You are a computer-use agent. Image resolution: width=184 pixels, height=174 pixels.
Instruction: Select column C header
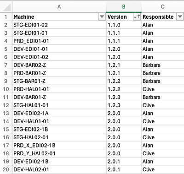tap(163, 6)
